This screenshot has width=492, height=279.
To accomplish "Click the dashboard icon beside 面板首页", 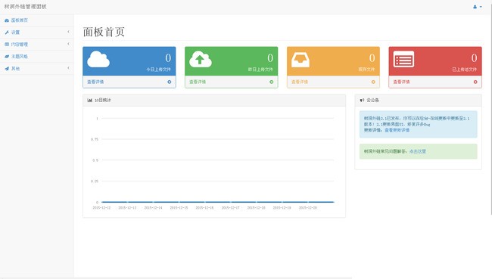I will point(7,20).
